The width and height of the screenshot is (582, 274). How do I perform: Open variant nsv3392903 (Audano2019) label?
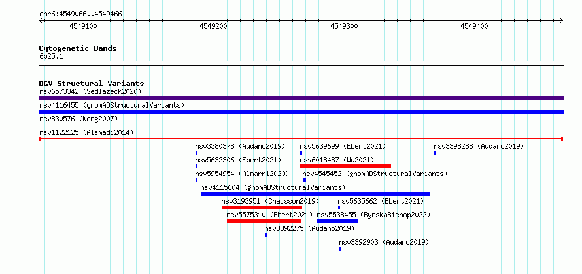coord(384,242)
